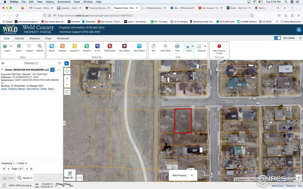Viewport: 303px width, 189px height.
Task: Expand the Distance tool dropdown arrow
Action: (205, 46)
